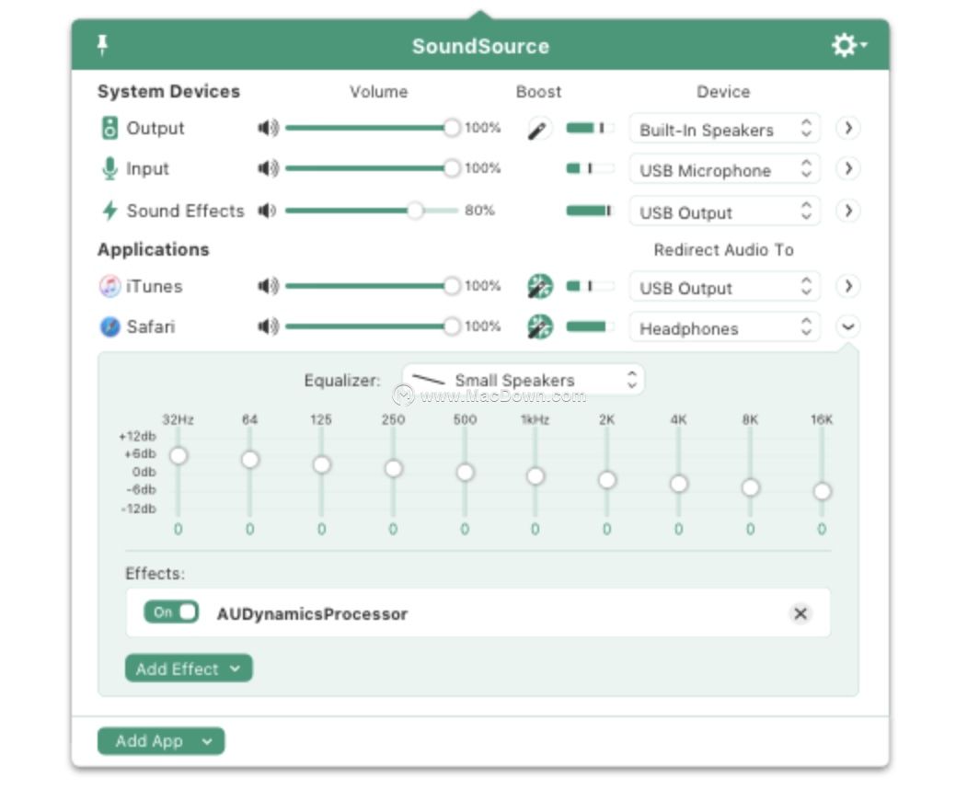The width and height of the screenshot is (979, 789).
Task: Click the 1kHz band gain value 0
Action: coord(536,530)
